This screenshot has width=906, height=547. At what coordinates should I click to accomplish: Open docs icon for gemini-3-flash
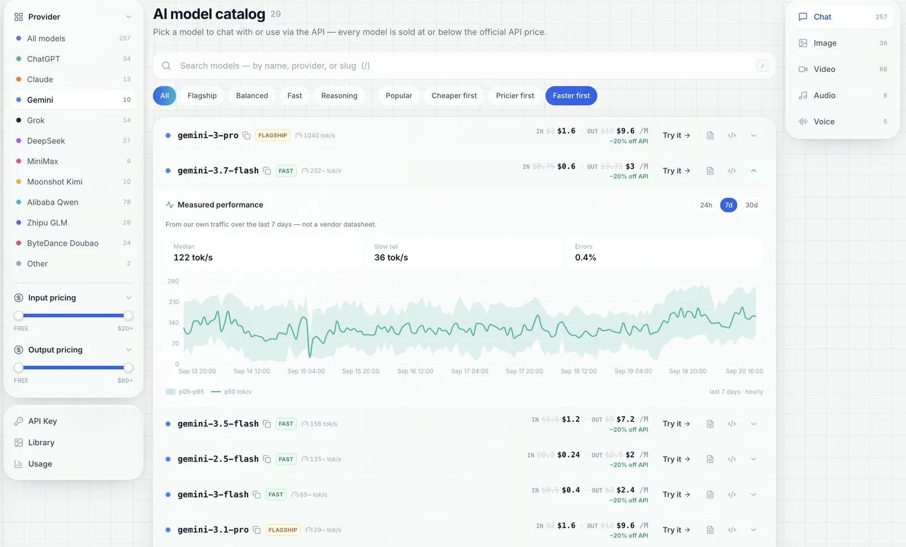710,495
